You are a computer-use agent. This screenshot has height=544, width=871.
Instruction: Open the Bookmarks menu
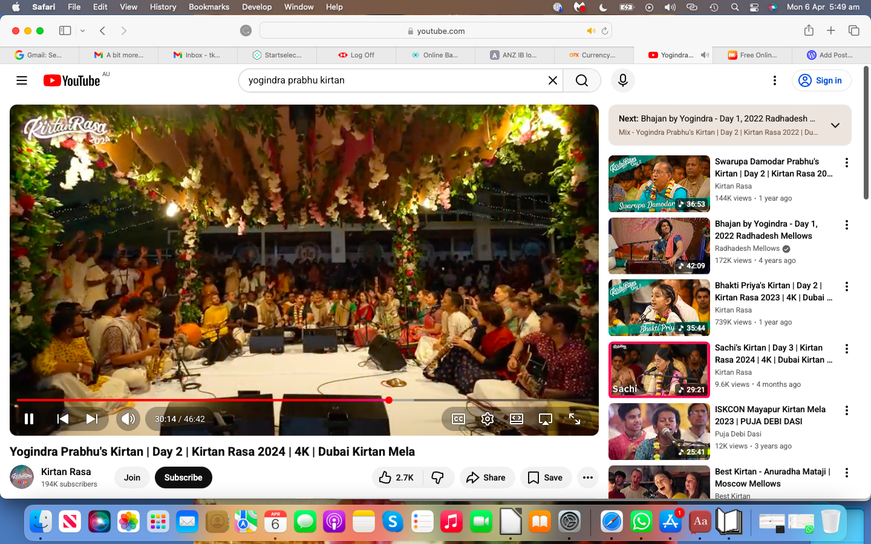[x=209, y=7]
